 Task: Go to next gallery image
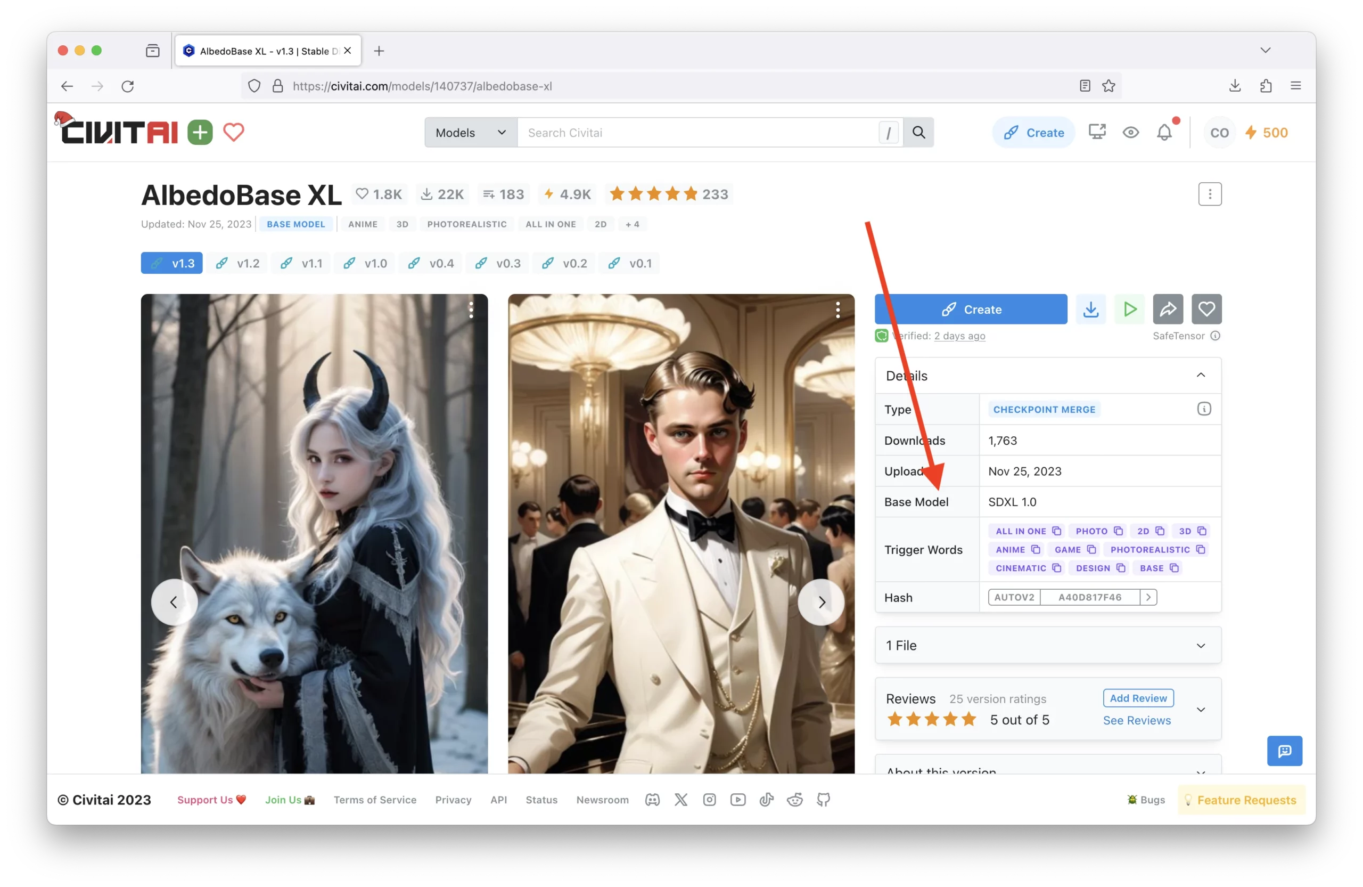point(821,602)
